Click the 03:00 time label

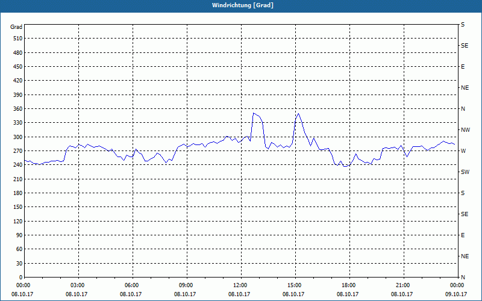pos(77,285)
